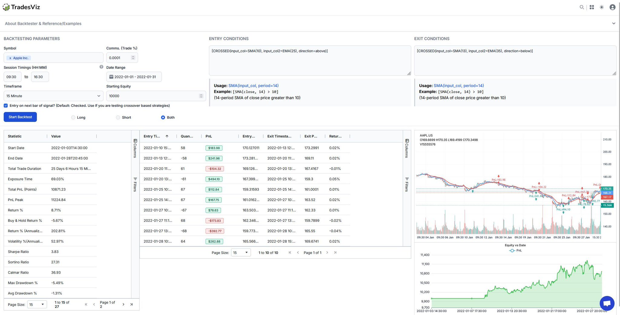Click the Start Backtest button
This screenshot has height=315, width=620.
(x=20, y=117)
